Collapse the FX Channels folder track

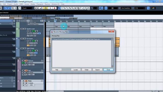(20, 58)
